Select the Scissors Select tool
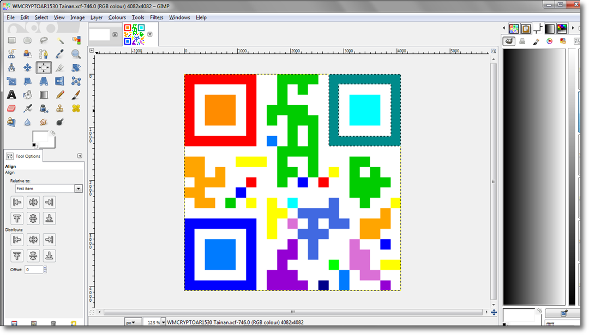This screenshot has height=335, width=589. (11, 54)
